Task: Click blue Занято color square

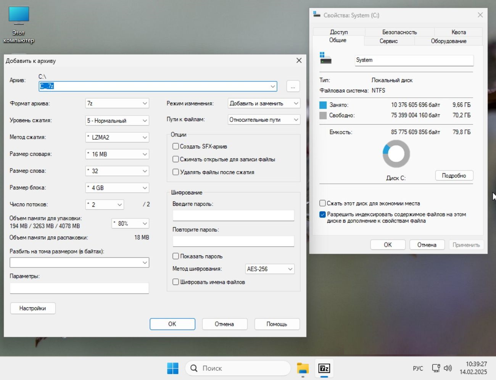Action: tap(323, 105)
